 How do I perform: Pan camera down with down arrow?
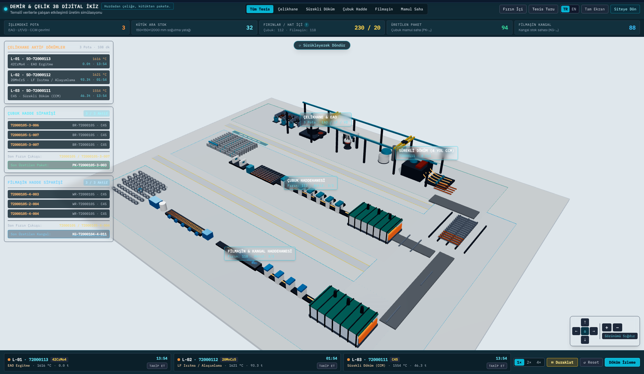585,340
